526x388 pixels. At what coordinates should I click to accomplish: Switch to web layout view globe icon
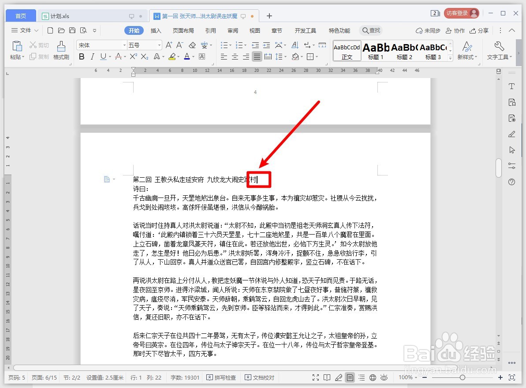point(373,377)
